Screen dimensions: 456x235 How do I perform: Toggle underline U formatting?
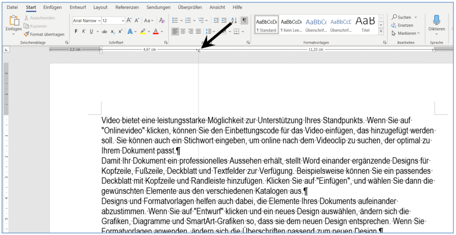[x=91, y=32]
